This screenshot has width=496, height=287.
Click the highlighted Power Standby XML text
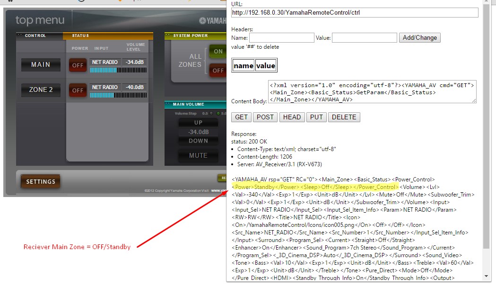[x=315, y=187]
